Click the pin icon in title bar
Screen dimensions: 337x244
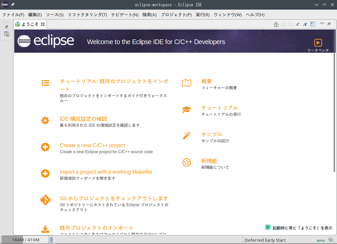(x=13, y=5)
